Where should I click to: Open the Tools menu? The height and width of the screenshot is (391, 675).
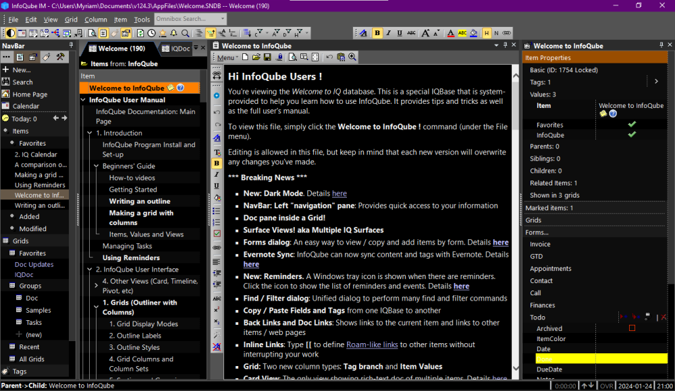142,20
